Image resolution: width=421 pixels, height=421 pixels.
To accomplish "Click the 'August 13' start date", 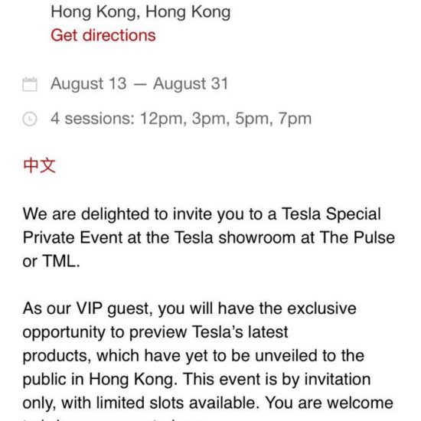I will tap(89, 83).
